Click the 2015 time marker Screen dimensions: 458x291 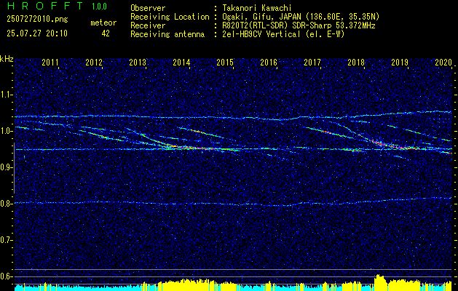(x=225, y=62)
